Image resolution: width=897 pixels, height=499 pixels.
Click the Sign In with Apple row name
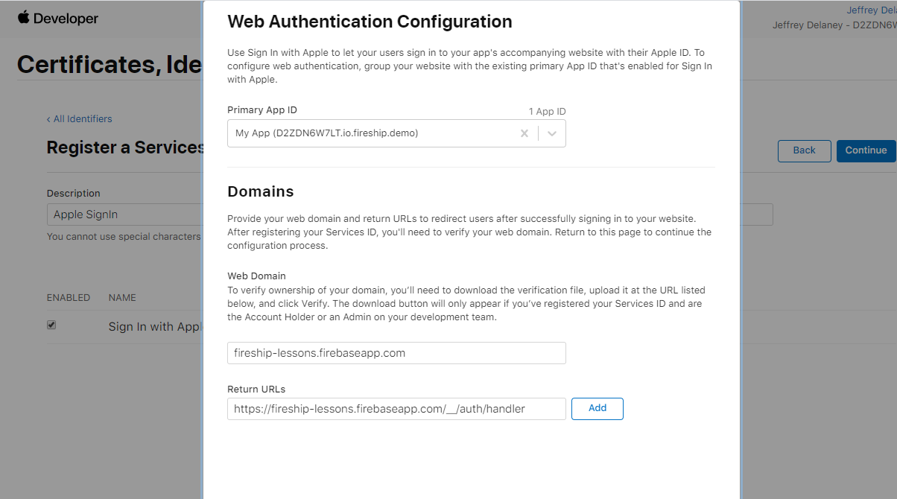pyautogui.click(x=153, y=326)
